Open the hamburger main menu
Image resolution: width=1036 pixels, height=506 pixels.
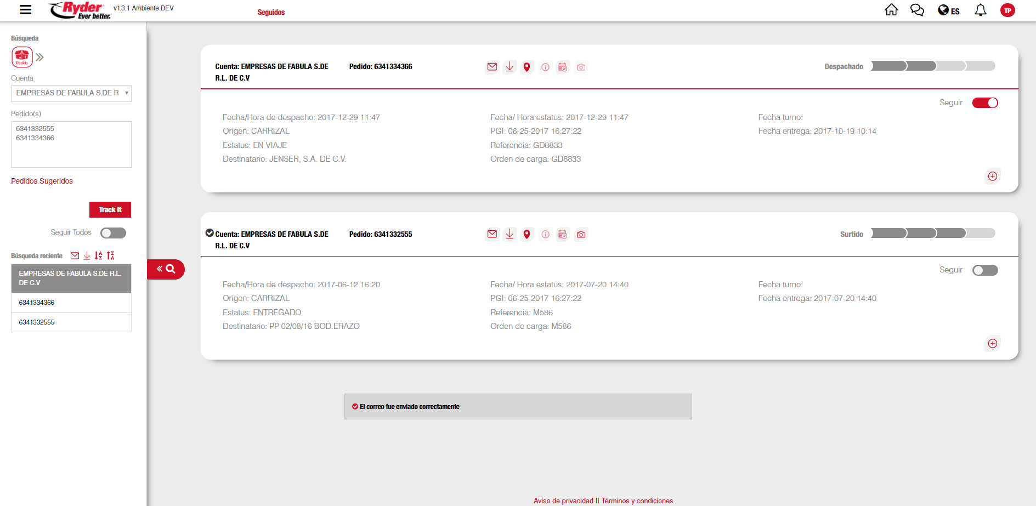(26, 10)
